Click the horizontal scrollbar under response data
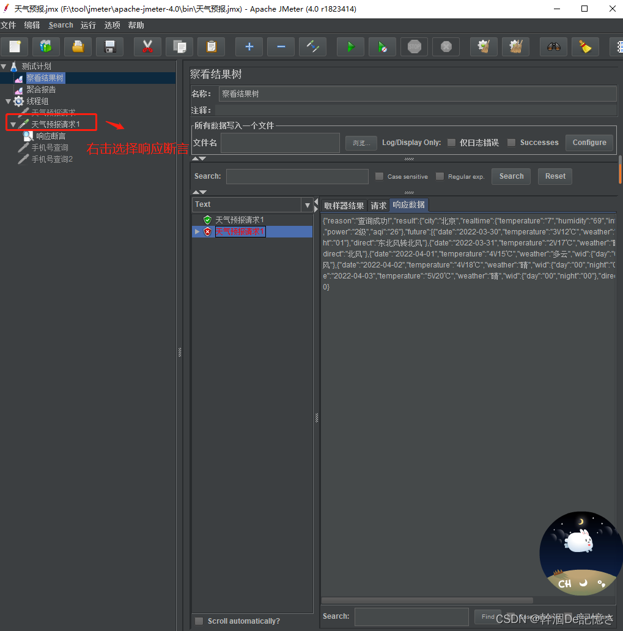The width and height of the screenshot is (623, 631). 427,600
